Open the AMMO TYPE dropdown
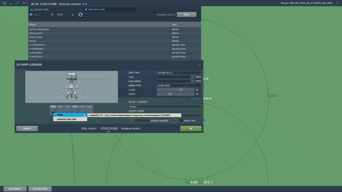Viewport: 342px width, 192px height. coord(179,86)
